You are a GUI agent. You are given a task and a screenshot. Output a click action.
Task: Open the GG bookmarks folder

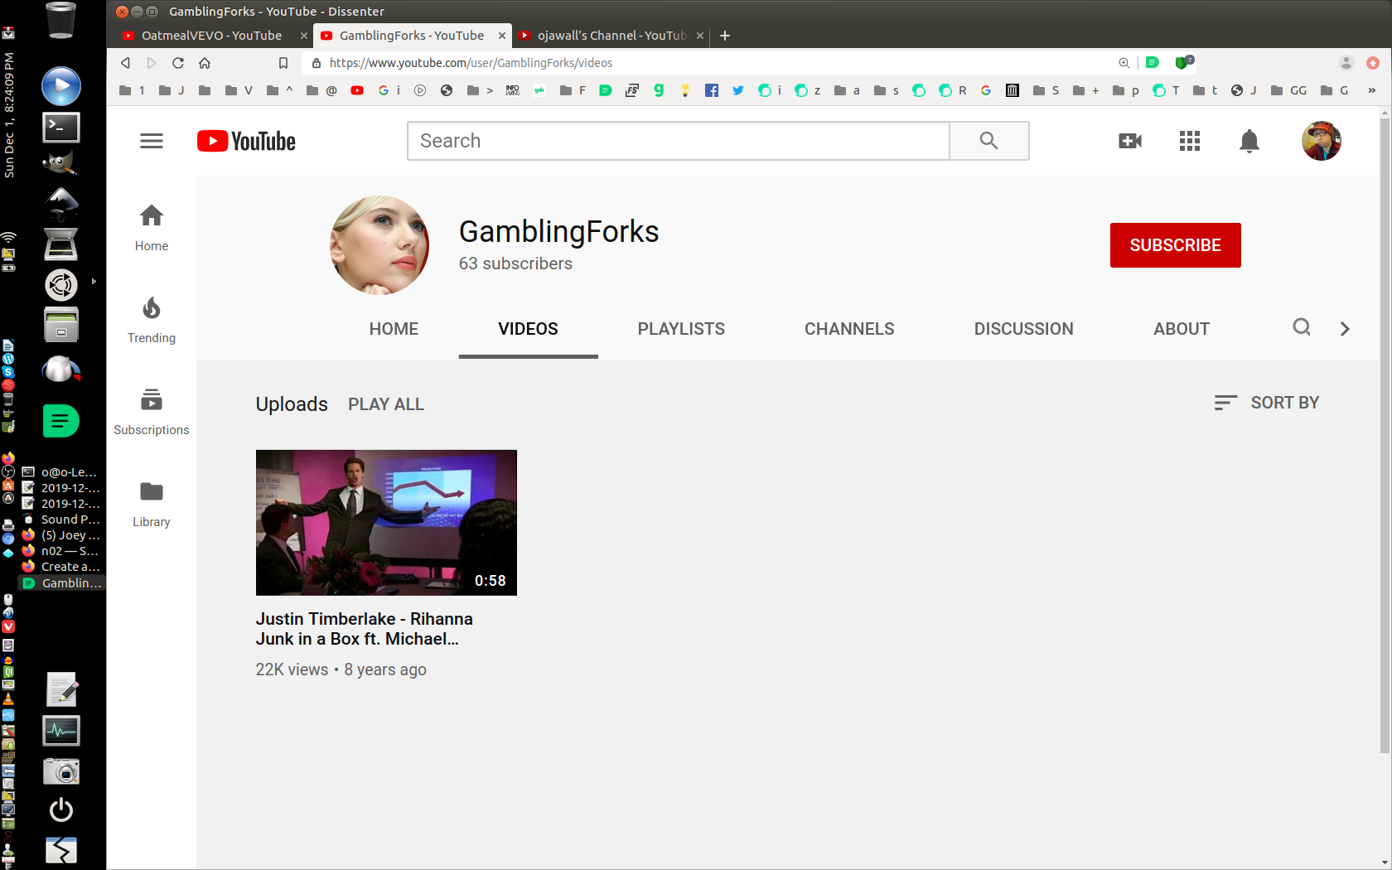(1288, 90)
